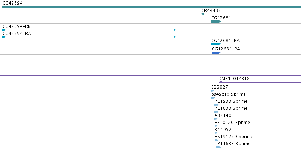Click the CG42594 gene label
Image resolution: width=301 pixels, height=149 pixels.
12,3
